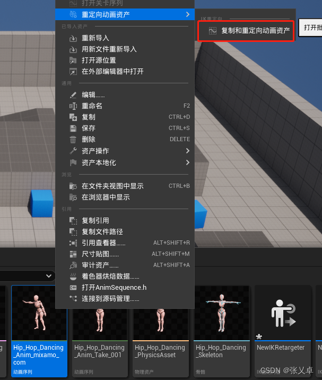The height and width of the screenshot is (380, 322).
Task: Select 保存 CTRL+S entry
Action: tap(125, 128)
